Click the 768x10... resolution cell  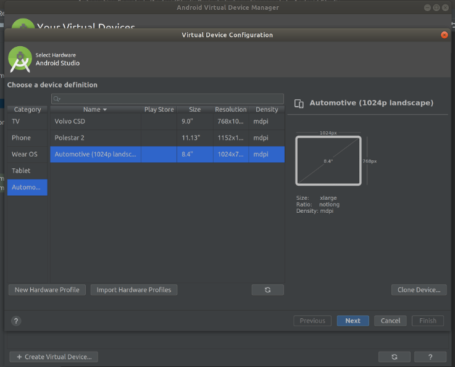[231, 122]
